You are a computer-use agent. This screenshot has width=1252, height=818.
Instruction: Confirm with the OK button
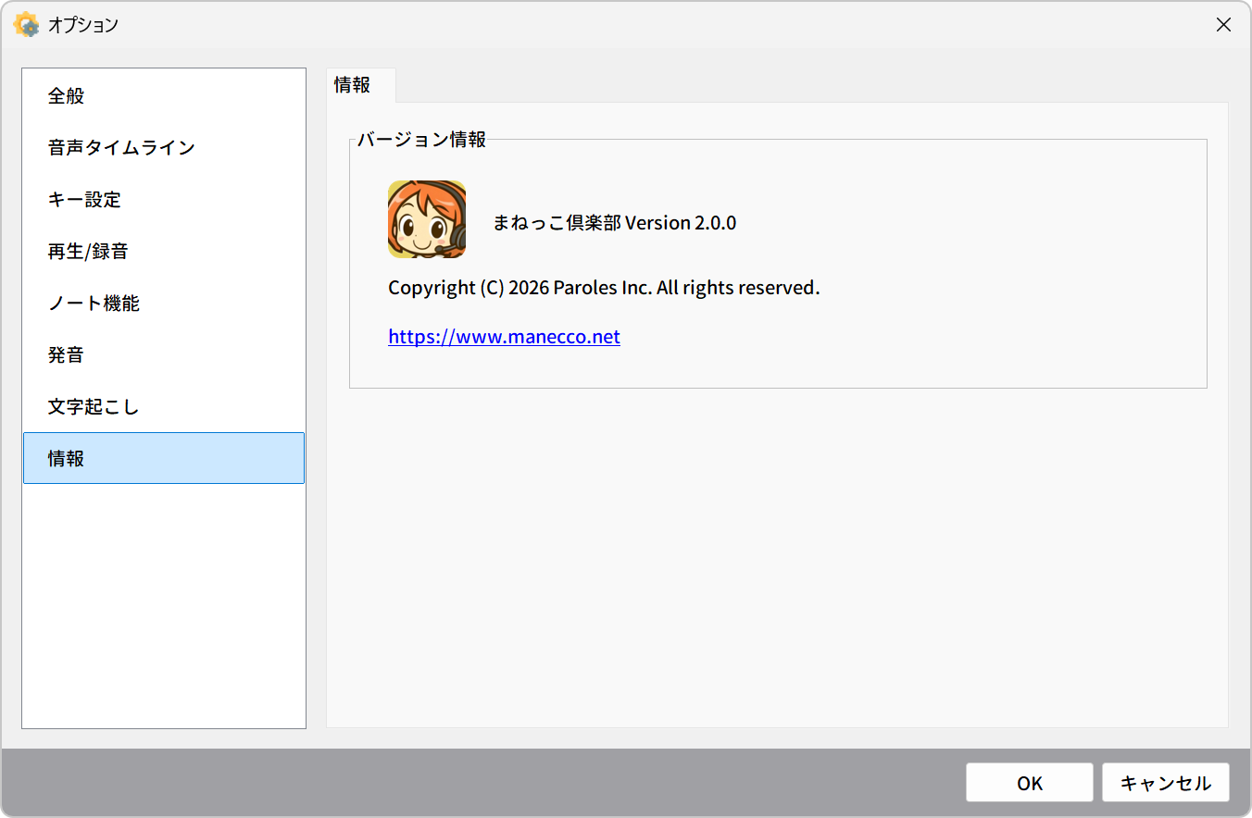(1030, 783)
